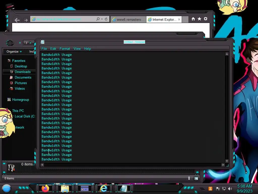The image size is (258, 194).
Task: Open a new tab in Internet Explorer
Action: click(185, 19)
